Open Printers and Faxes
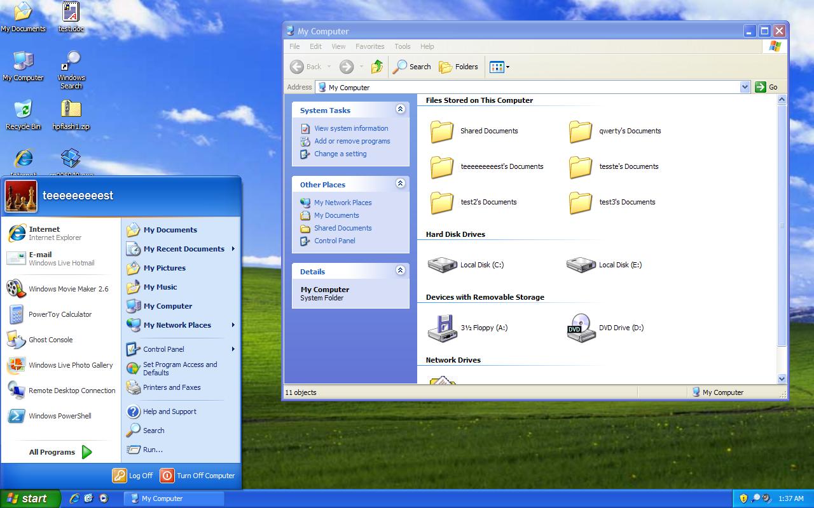 click(x=181, y=387)
